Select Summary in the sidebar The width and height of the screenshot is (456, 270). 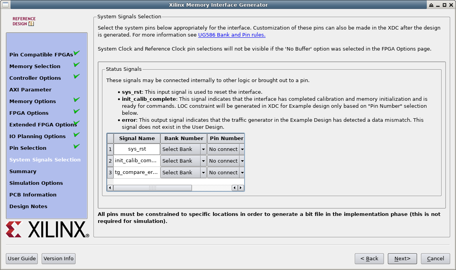click(x=23, y=172)
